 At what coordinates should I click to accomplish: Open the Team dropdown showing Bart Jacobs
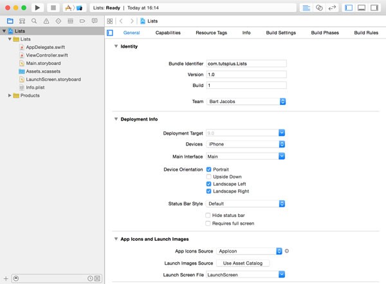(246, 101)
